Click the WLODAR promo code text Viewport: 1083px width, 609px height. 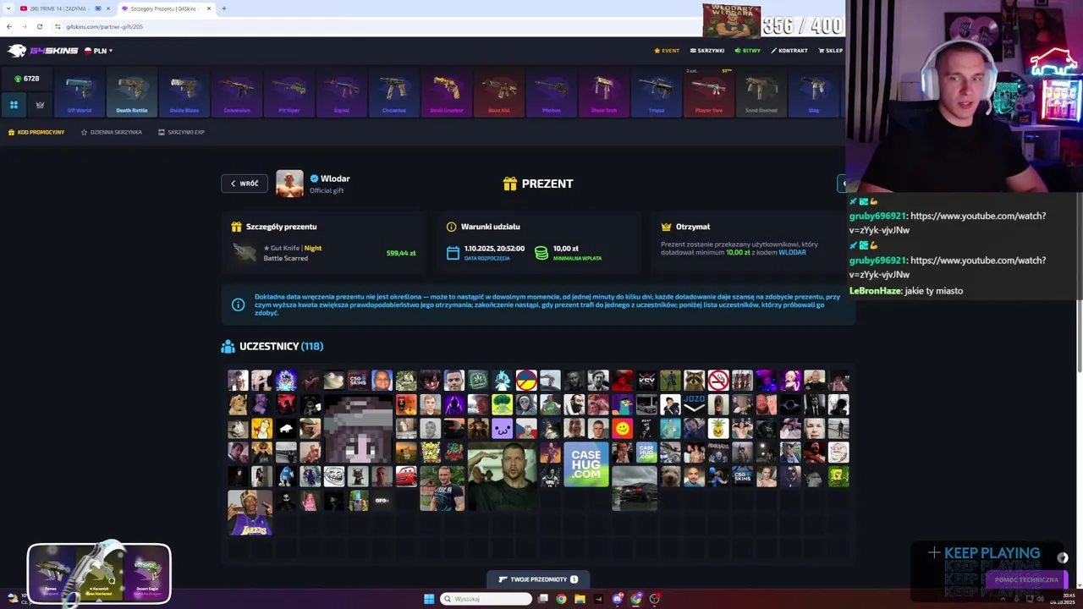coord(792,252)
